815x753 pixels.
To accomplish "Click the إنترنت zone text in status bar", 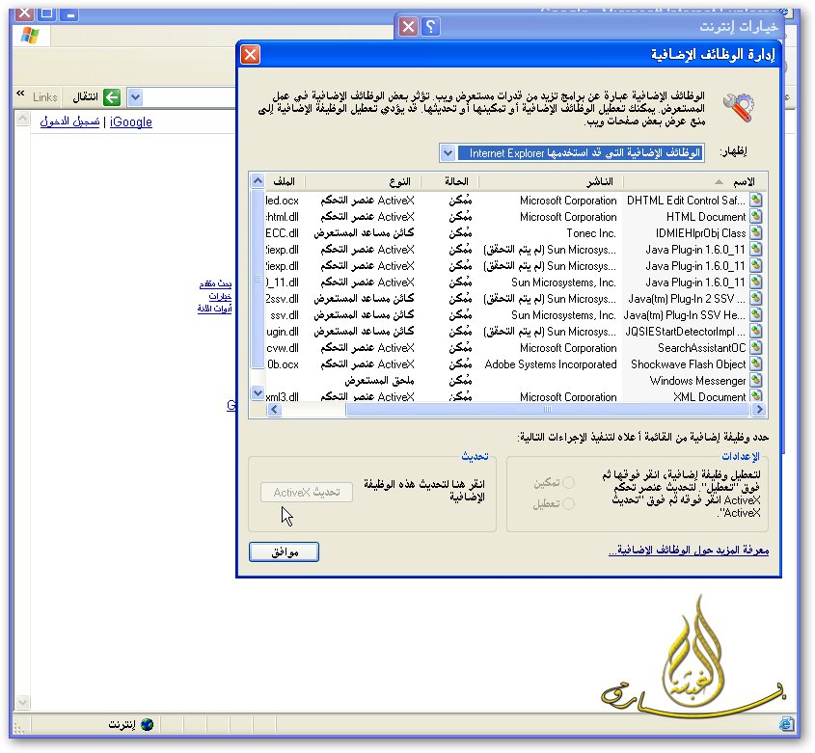I will 122,724.
